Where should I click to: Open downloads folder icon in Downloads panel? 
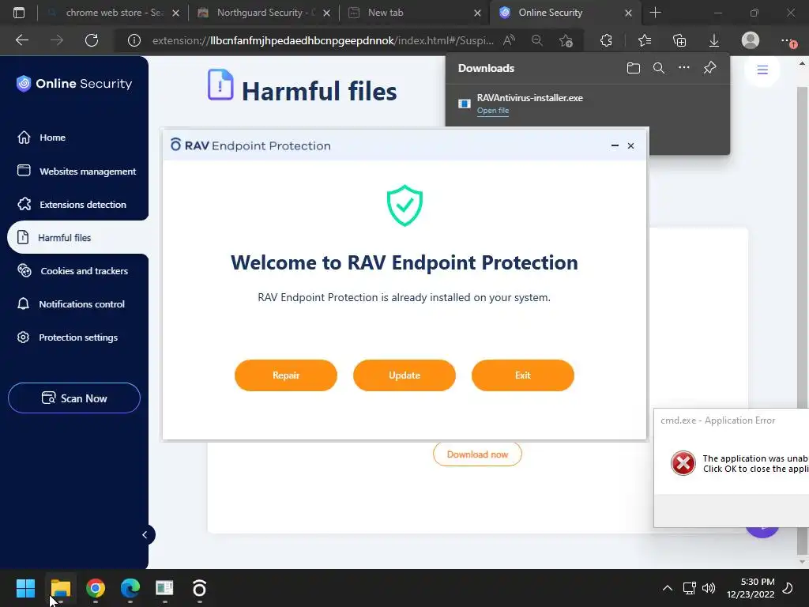(633, 68)
